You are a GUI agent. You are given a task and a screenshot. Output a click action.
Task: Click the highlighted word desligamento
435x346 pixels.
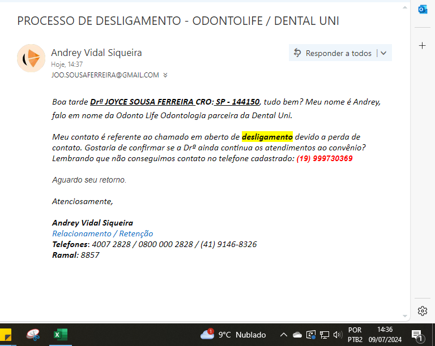tap(267, 137)
